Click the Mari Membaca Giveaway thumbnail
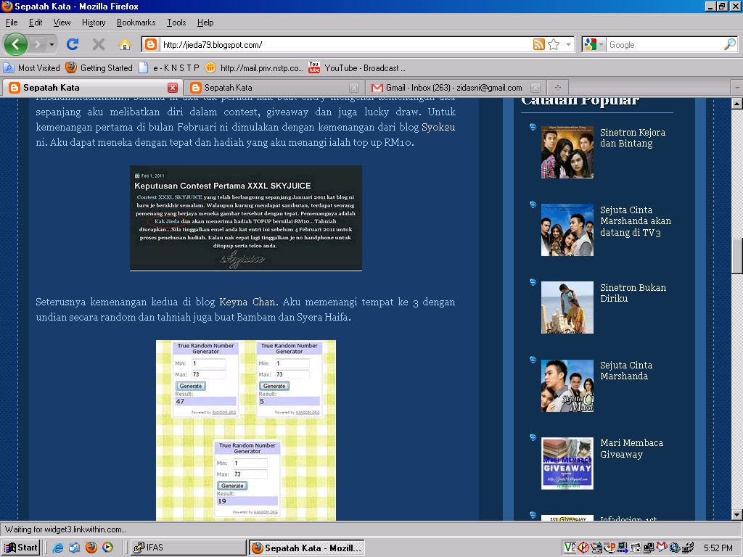 (567, 463)
